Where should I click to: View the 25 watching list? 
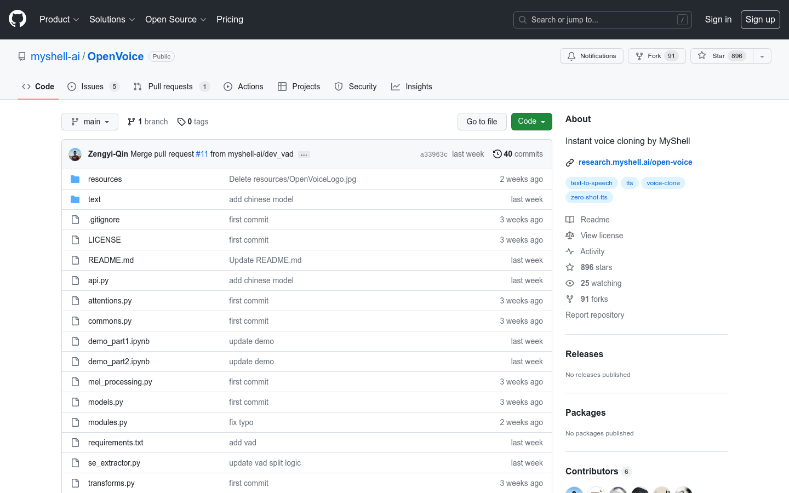[593, 283]
